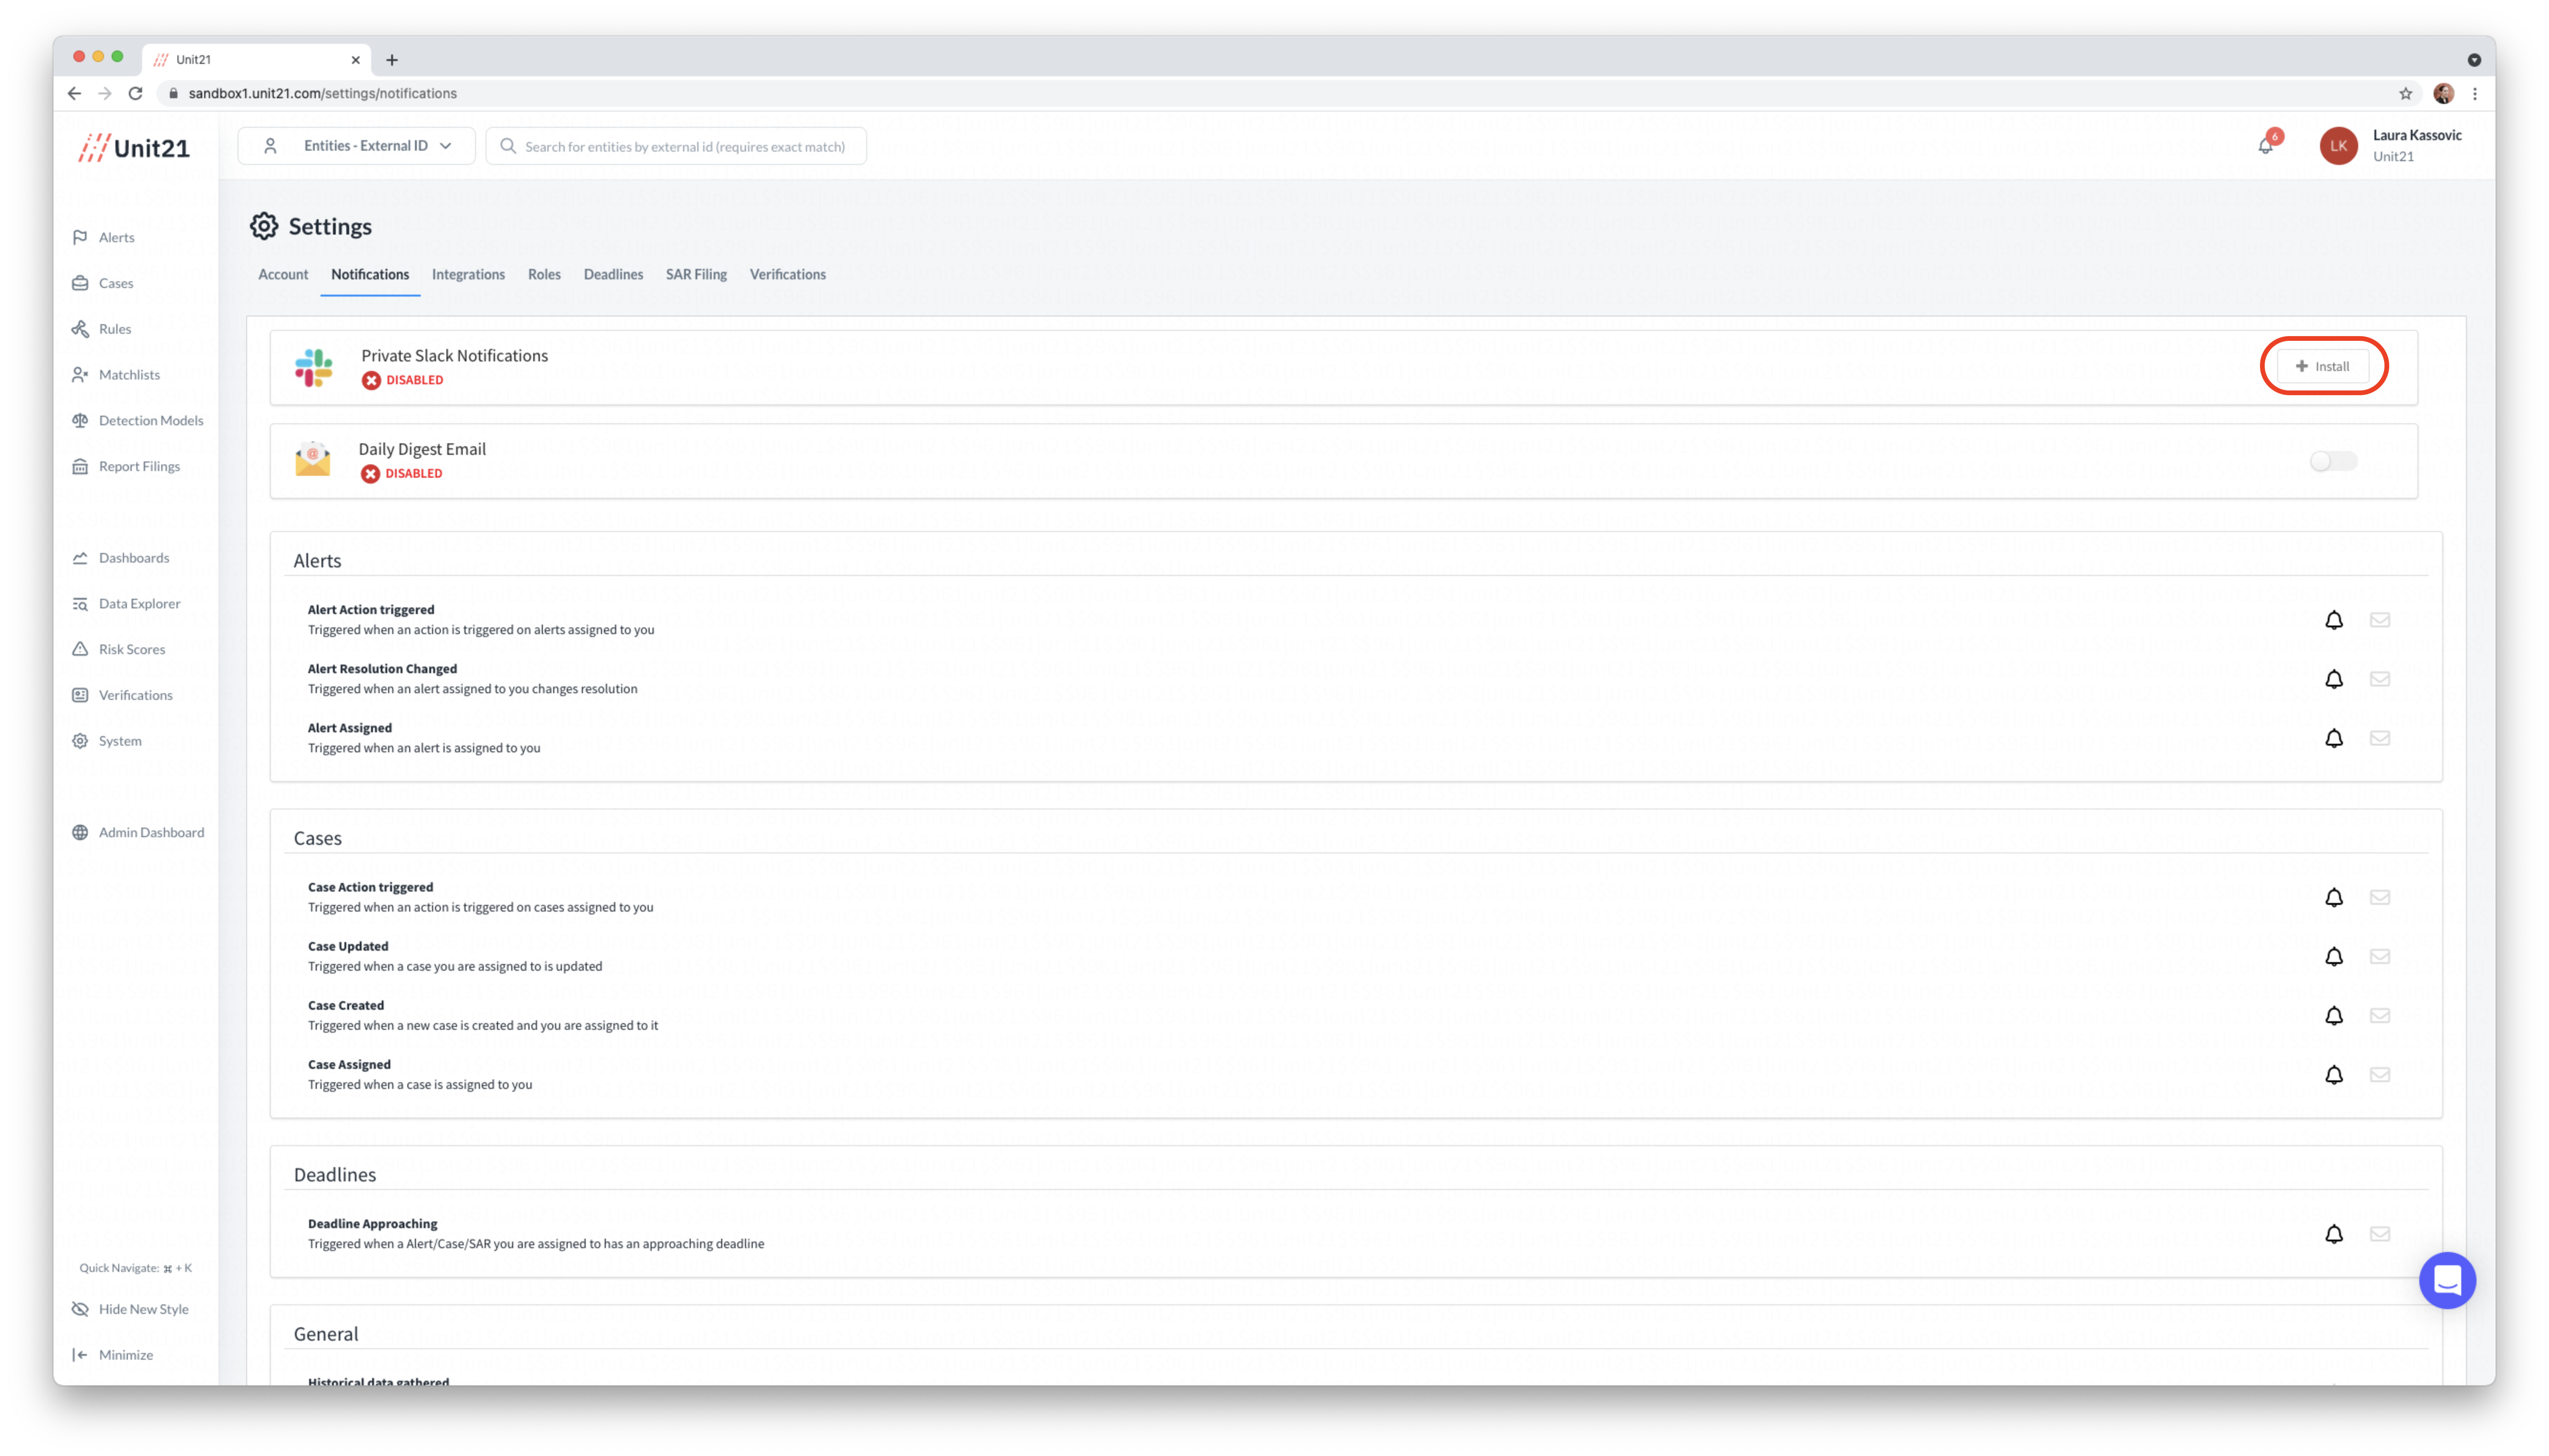
Task: Open Detection Models in sidebar
Action: [150, 420]
